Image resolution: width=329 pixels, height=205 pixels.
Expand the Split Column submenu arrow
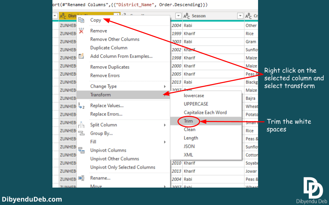(x=165, y=125)
